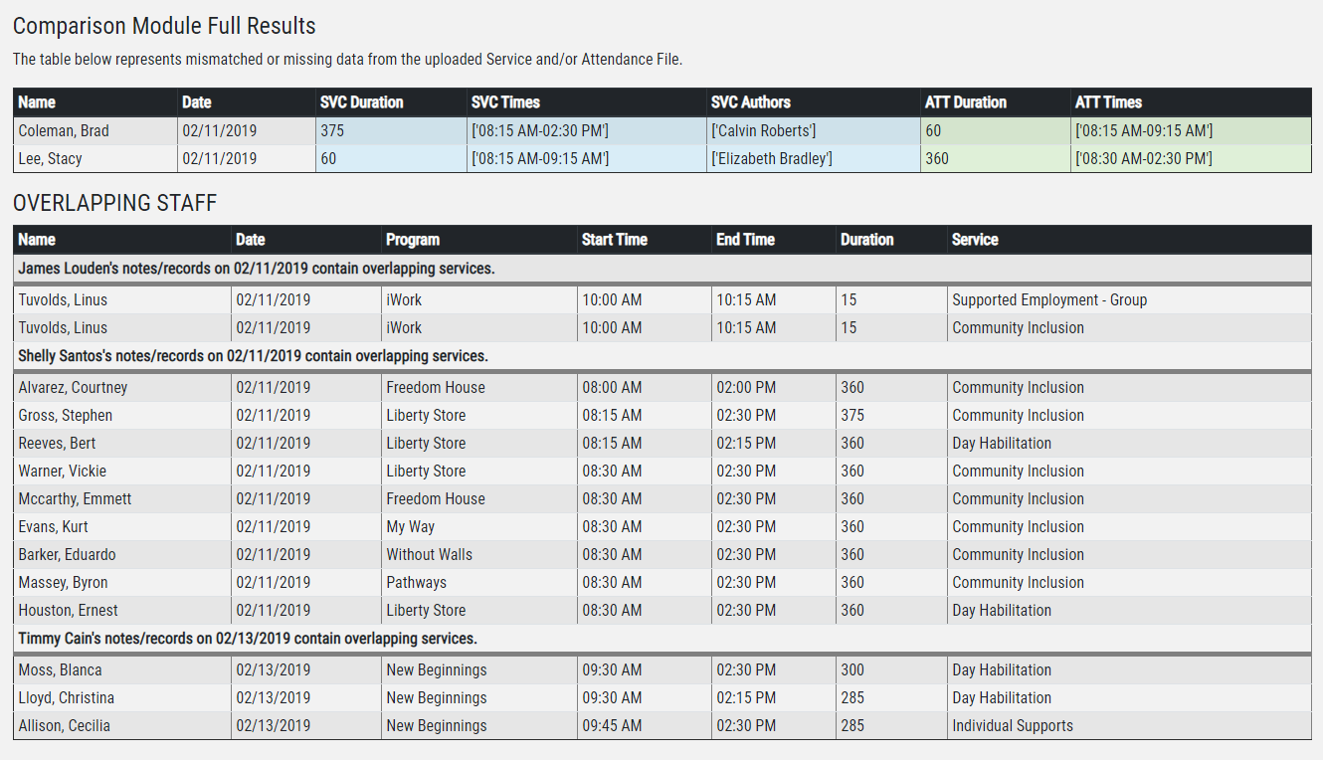Image resolution: width=1323 pixels, height=760 pixels.
Task: Click the 'Lee, Stacy' name cell
Action: point(95,159)
